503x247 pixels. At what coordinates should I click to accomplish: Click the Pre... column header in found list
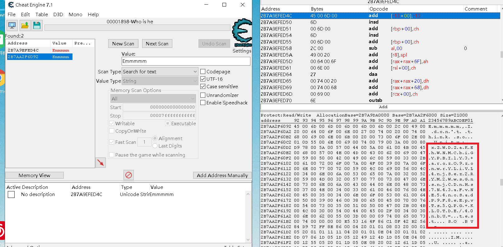click(x=83, y=43)
